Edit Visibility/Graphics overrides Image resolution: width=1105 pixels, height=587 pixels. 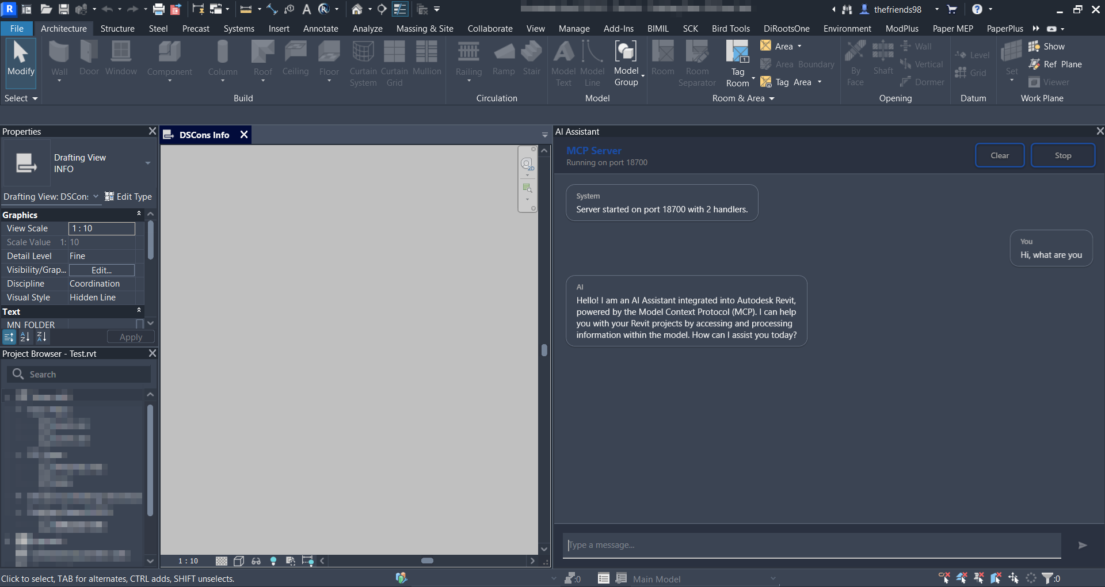[x=101, y=270]
